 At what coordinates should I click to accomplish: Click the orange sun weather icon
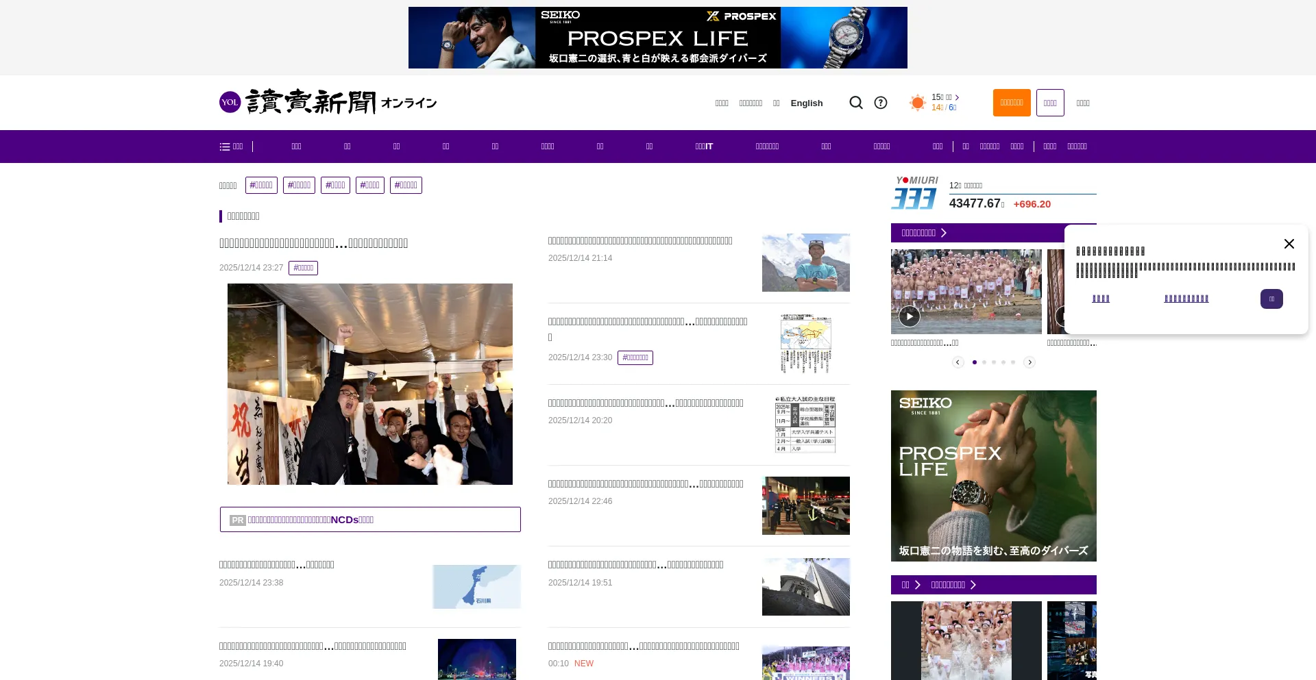pyautogui.click(x=917, y=102)
